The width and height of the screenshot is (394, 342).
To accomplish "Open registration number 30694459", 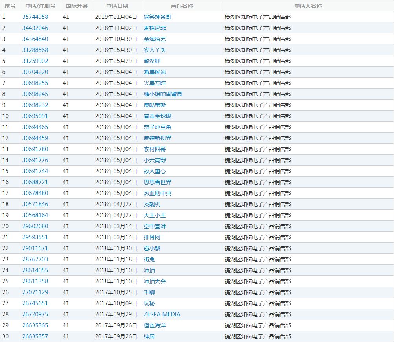I will [x=35, y=138].
